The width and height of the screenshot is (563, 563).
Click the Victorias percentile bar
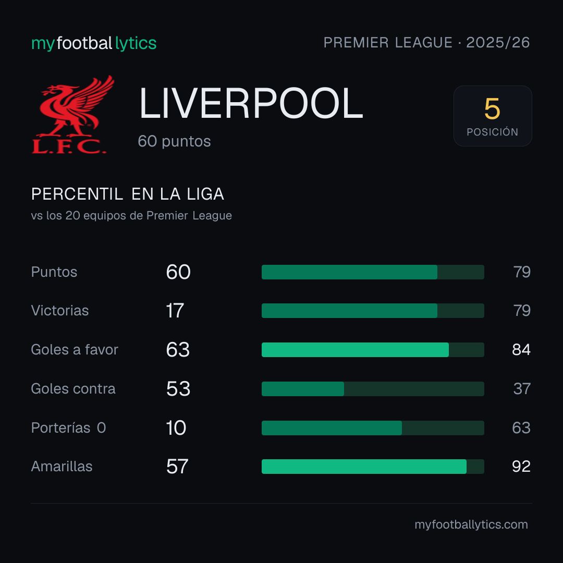tap(373, 311)
